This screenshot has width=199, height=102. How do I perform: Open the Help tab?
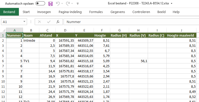pos(176,12)
